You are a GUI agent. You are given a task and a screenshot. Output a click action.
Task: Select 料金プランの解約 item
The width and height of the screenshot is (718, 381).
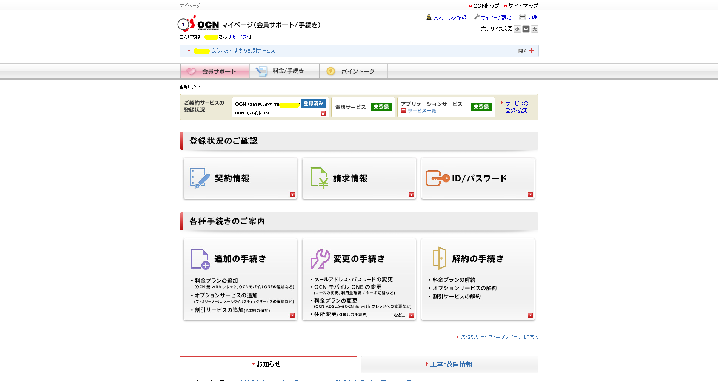coord(454,280)
